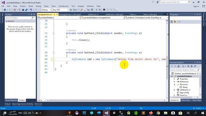The width and height of the screenshot is (206, 116).
Task: Open the Class View tab
Action: click(x=197, y=100)
